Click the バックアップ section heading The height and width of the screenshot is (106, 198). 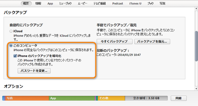tap(15, 12)
